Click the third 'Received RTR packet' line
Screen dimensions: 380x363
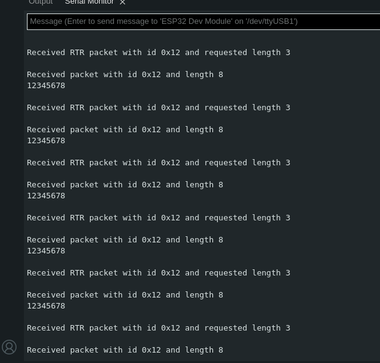(158, 163)
